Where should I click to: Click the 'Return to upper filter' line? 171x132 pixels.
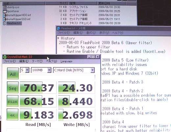point(86,47)
